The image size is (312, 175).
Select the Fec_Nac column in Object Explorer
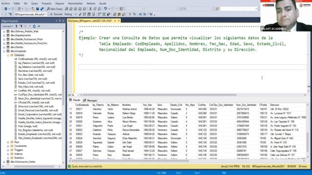pos(31,75)
